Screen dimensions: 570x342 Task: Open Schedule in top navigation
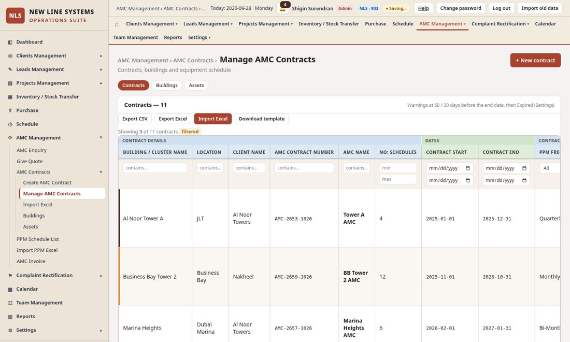point(403,24)
